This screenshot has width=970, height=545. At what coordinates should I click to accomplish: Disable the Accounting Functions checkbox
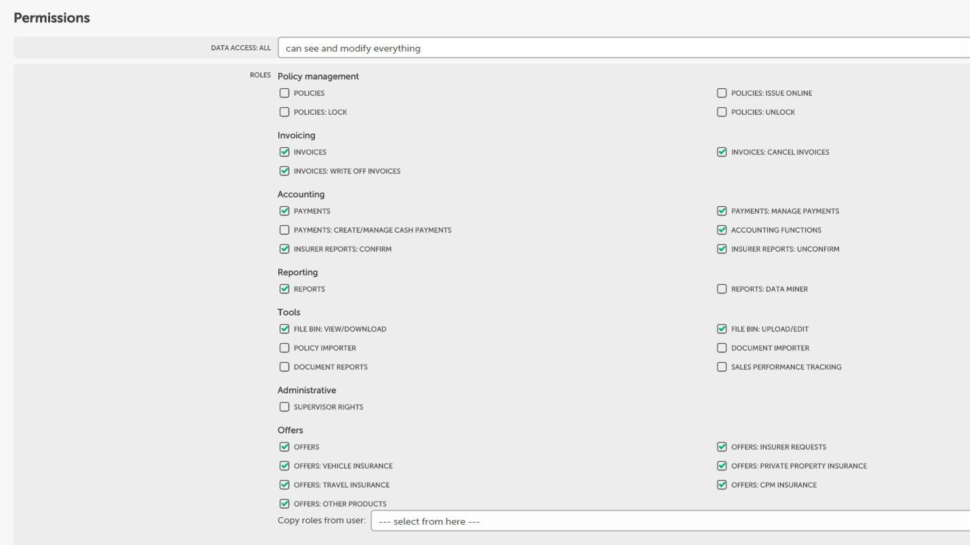click(722, 230)
